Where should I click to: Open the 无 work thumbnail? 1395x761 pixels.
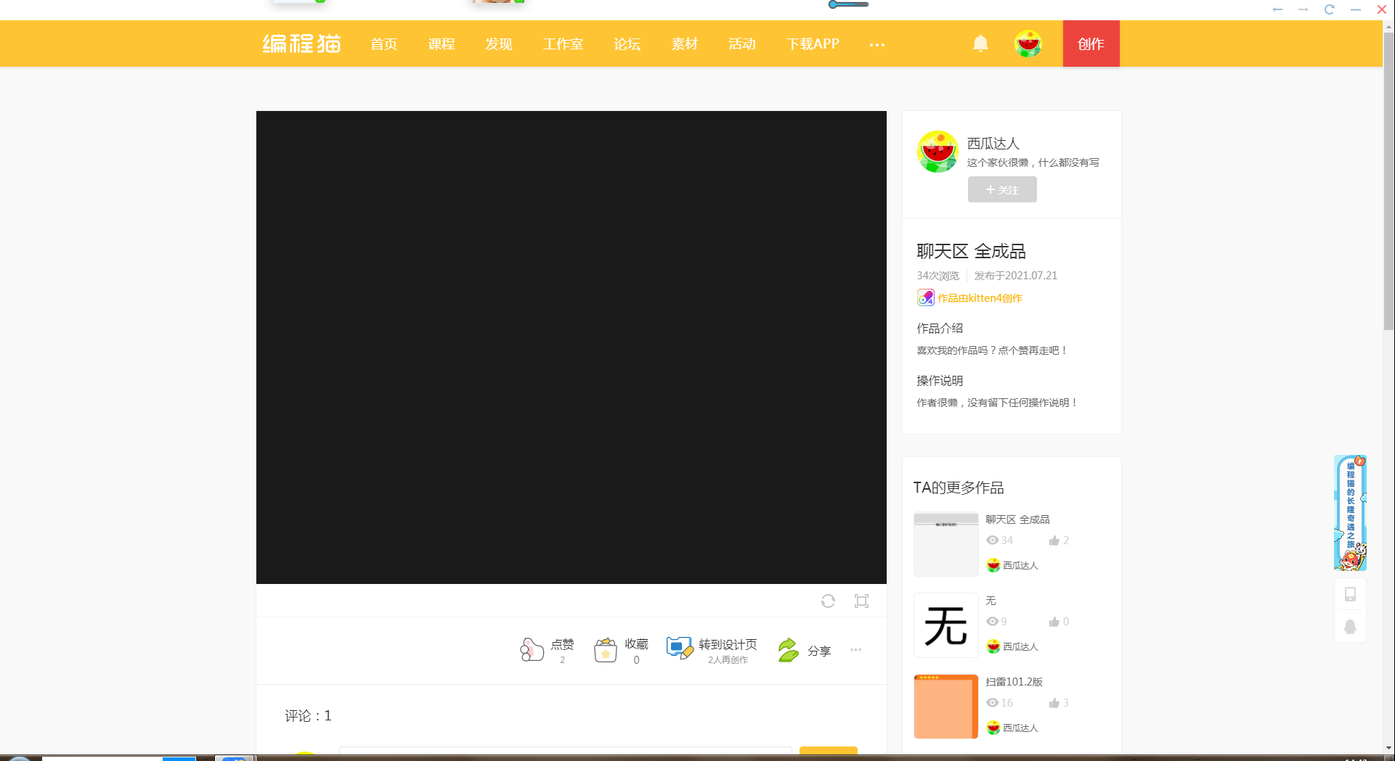pos(945,625)
